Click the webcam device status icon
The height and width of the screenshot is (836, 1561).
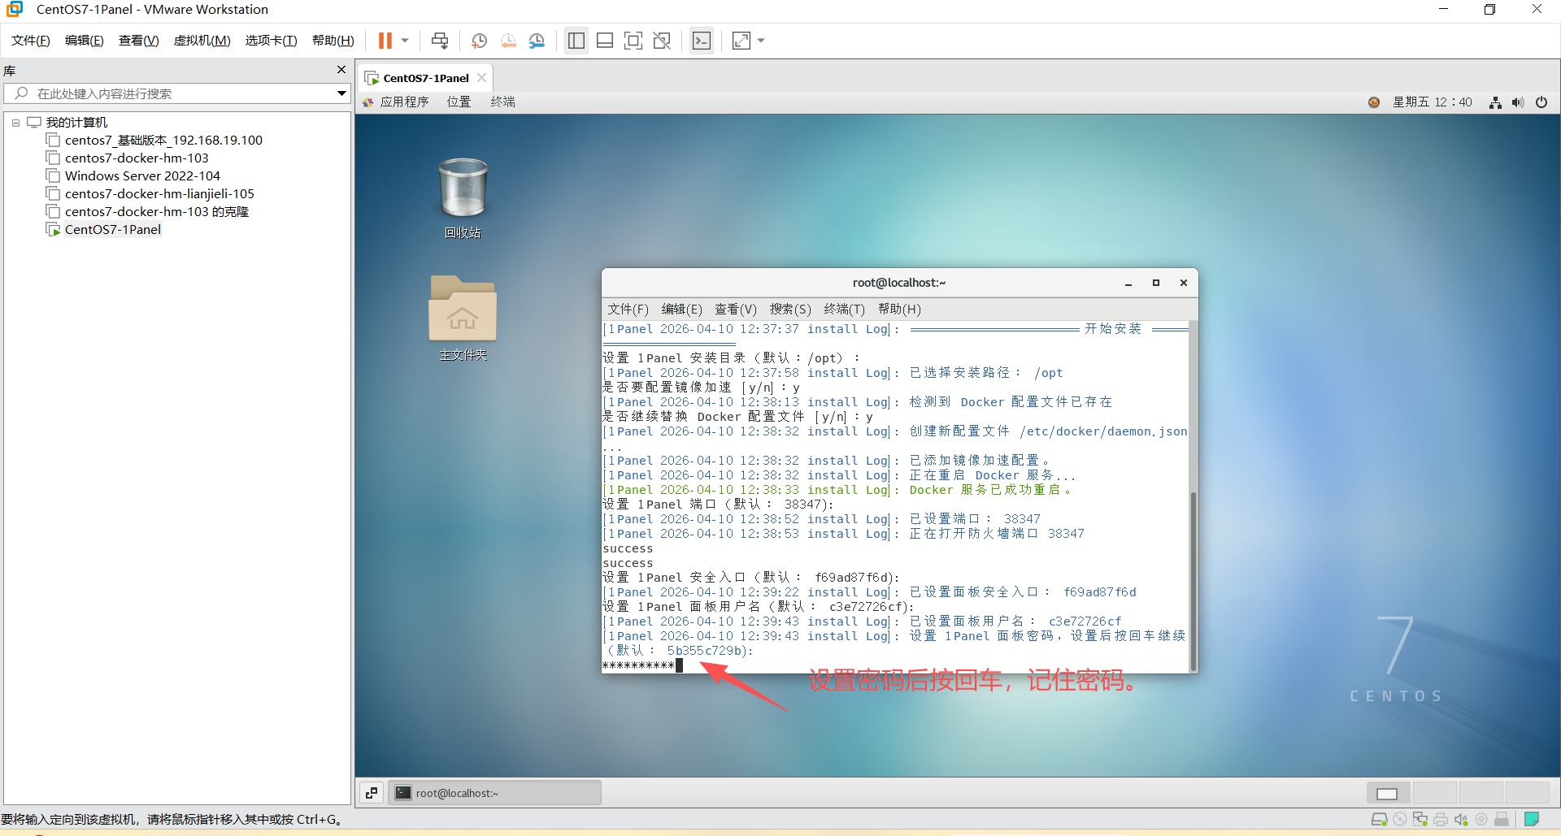tap(1481, 819)
